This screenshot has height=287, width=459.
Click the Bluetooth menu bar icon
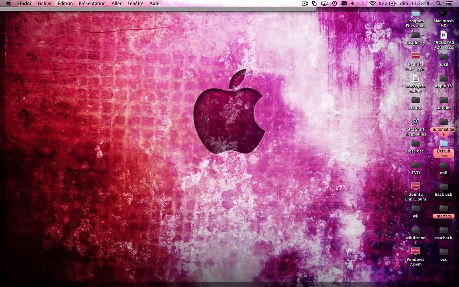[x=363, y=4]
